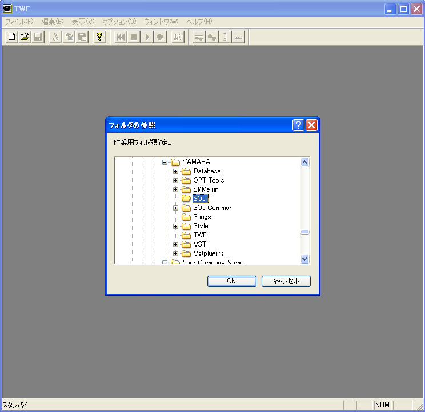Click the Rewind to start button

(121, 37)
